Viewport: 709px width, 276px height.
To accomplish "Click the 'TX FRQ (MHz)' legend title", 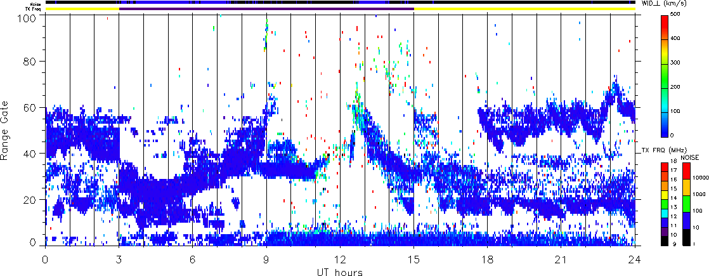I will [x=664, y=150].
